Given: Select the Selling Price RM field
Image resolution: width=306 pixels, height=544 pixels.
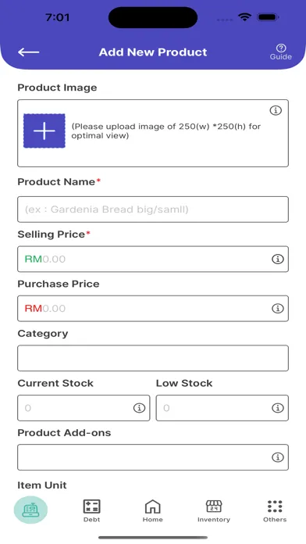Looking at the screenshot, I should [153, 259].
